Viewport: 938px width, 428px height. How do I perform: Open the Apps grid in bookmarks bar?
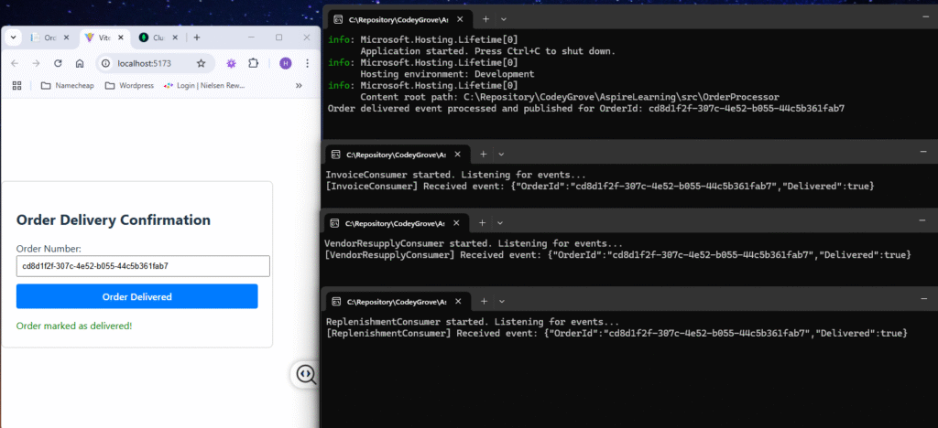(x=16, y=85)
